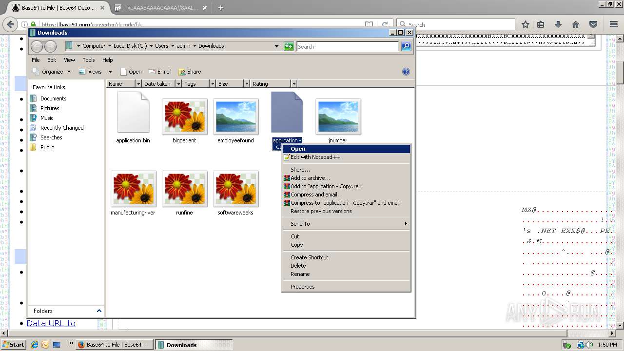Select softwareweeks image thumbnail
The image size is (624, 351).
pyautogui.click(x=236, y=189)
